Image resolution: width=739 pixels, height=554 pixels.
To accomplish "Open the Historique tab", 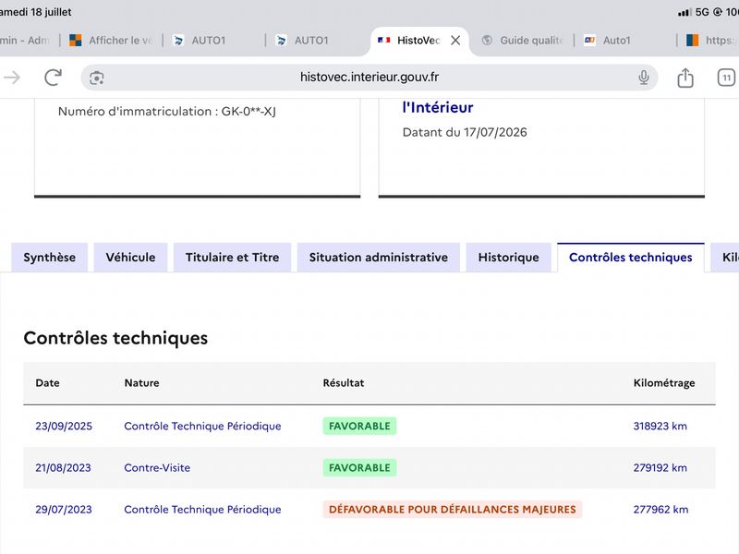I will [509, 258].
